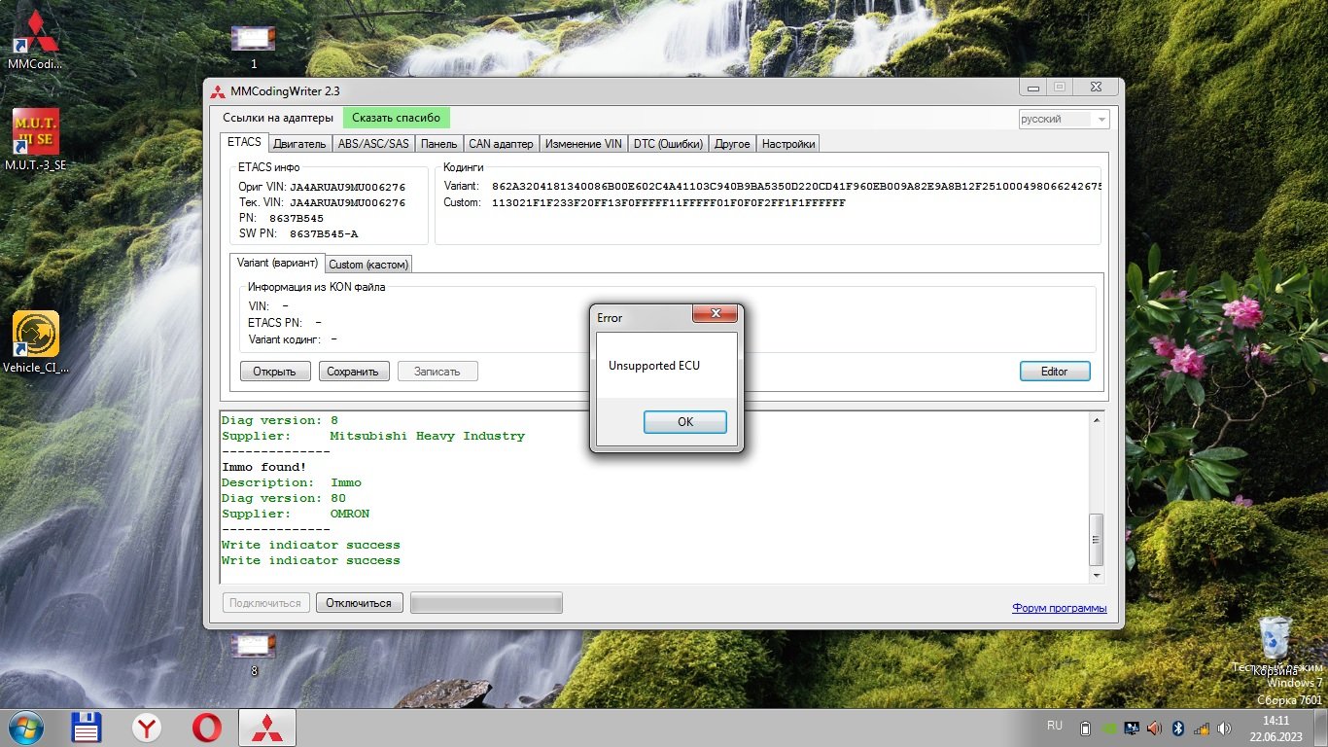Select the Custom (кастом) sub-tab

tap(368, 265)
